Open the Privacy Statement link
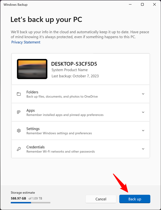This screenshot has height=210, width=161. 26,42
